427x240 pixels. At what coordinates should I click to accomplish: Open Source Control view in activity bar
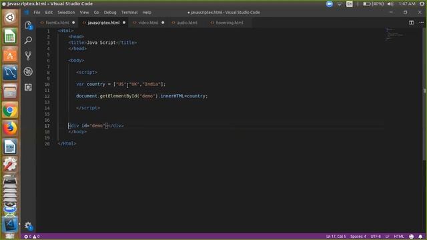coord(28,56)
